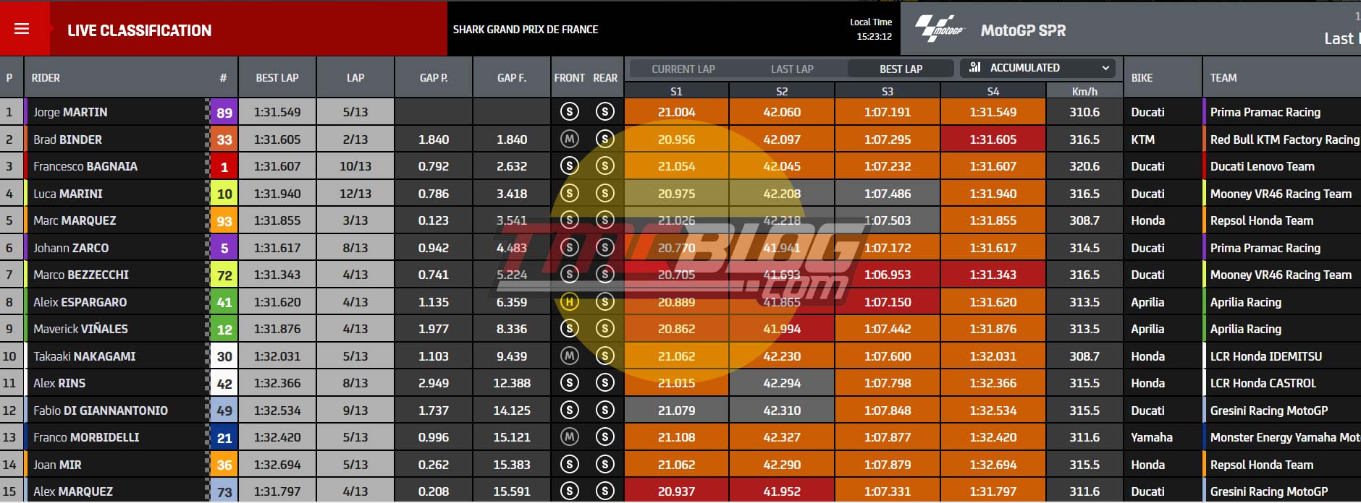Image resolution: width=1361 pixels, height=503 pixels.
Task: Click team name Red Bull KTM Factory Racing
Action: [1284, 139]
